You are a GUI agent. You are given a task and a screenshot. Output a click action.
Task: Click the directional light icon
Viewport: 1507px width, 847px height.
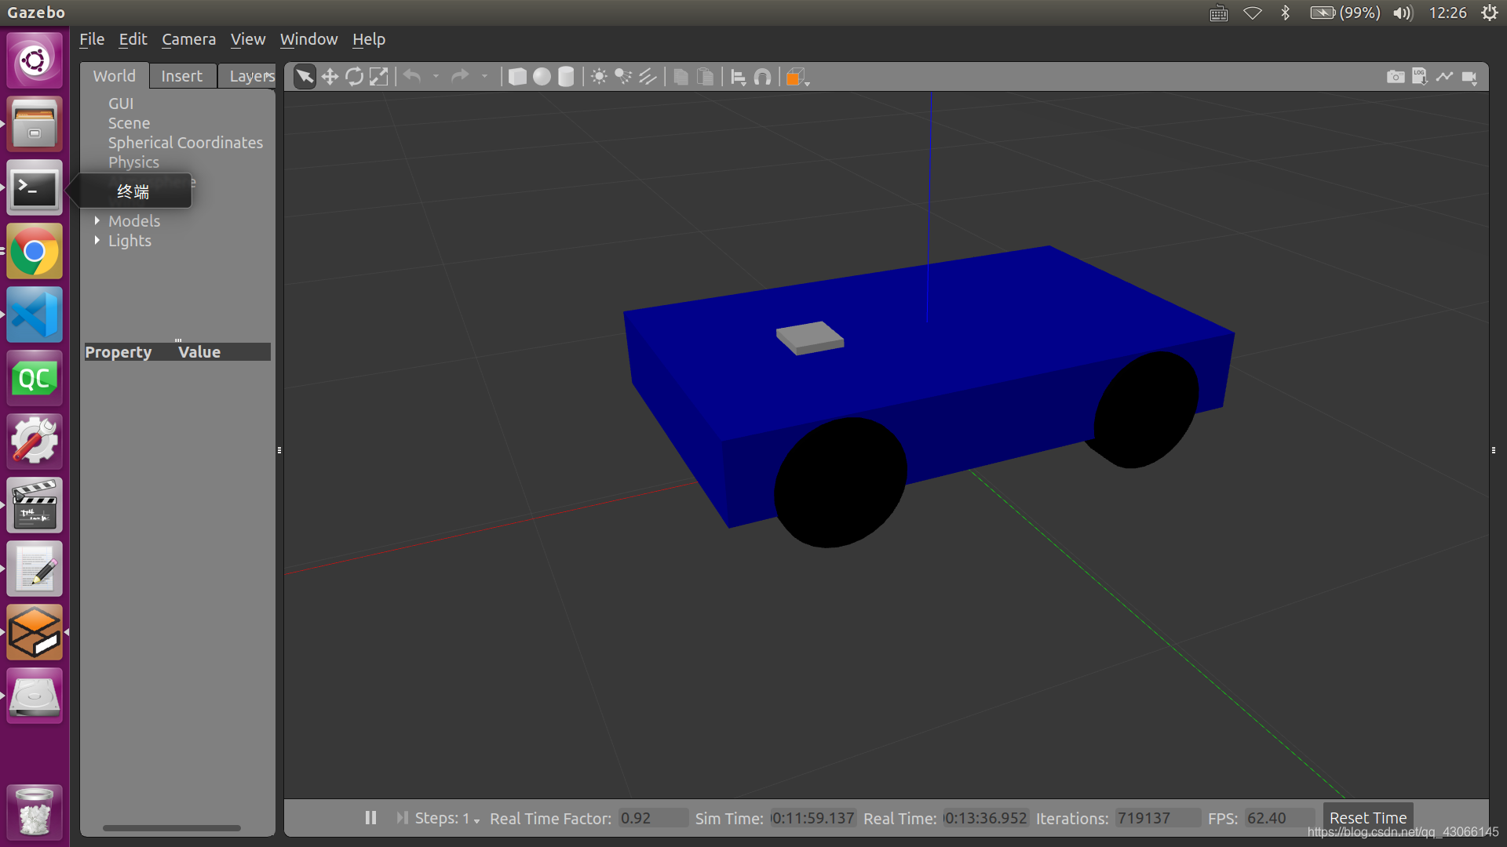647,77
